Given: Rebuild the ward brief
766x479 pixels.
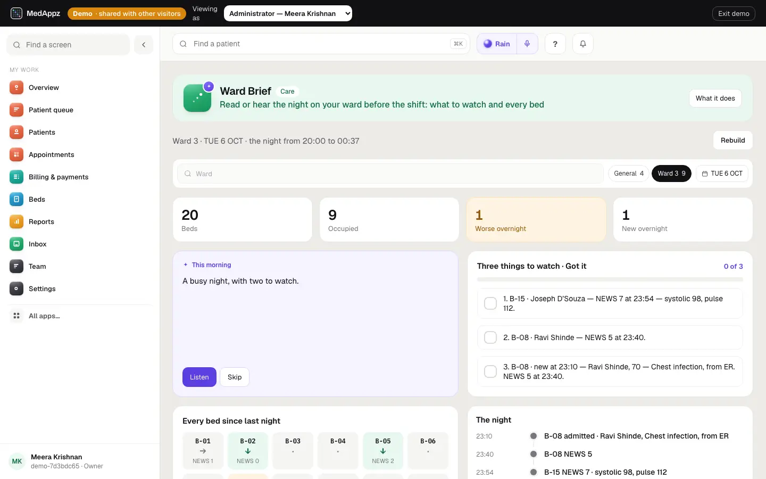Looking at the screenshot, I should (x=733, y=141).
